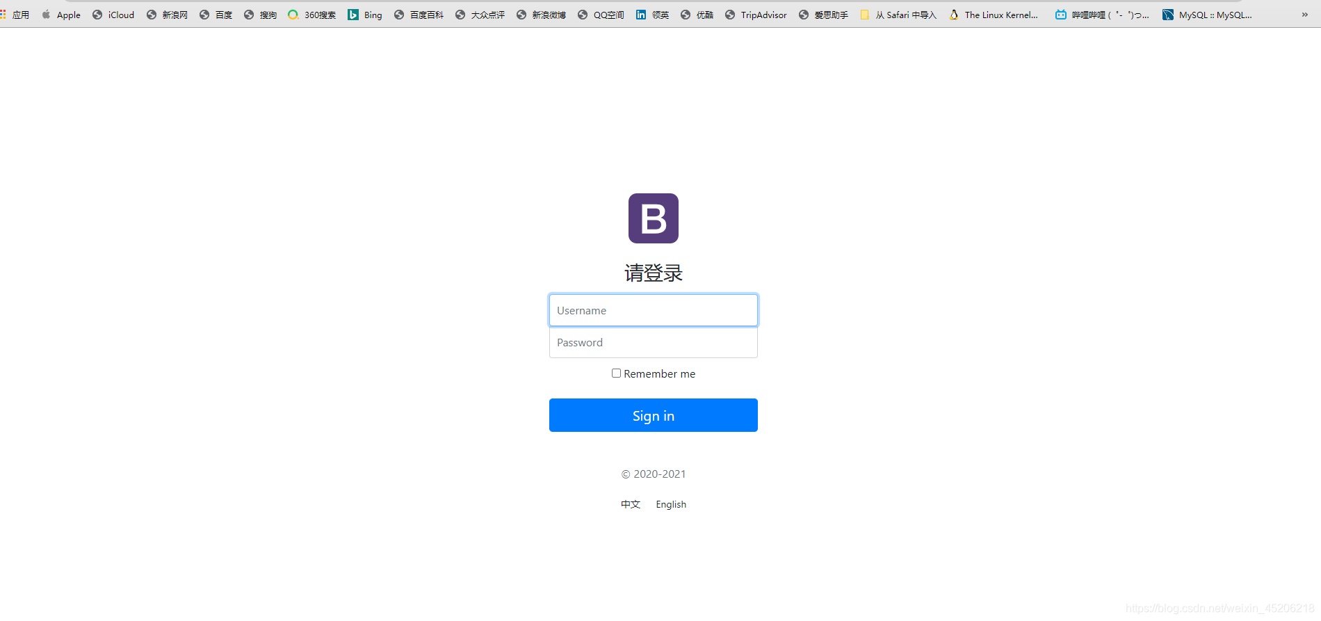
Task: Open the 优酷 bookmark icon
Action: point(686,15)
